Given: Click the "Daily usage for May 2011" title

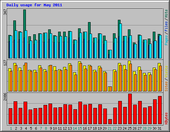Looking at the screenshot, I should [34, 5].
